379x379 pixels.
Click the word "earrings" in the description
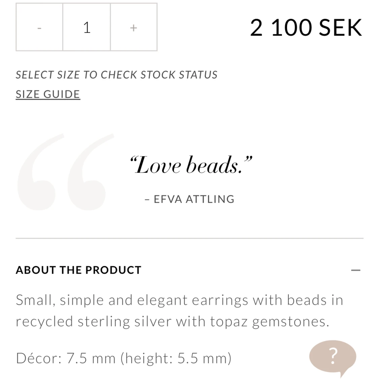point(220,301)
